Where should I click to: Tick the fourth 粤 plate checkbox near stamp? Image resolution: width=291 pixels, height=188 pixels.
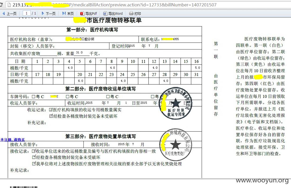152,97
